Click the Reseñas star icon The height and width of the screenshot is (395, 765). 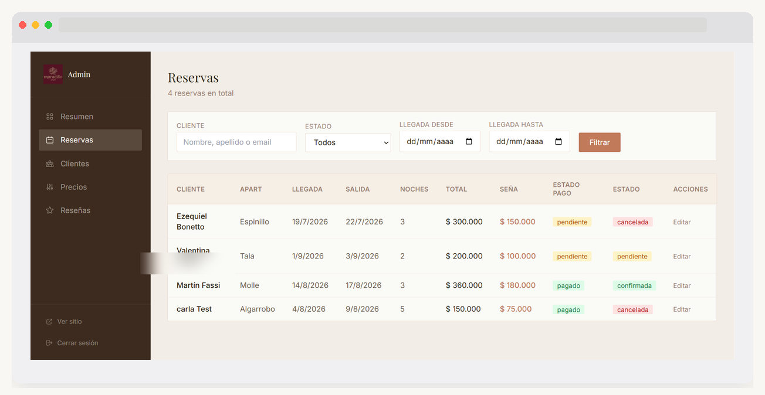[x=50, y=210]
